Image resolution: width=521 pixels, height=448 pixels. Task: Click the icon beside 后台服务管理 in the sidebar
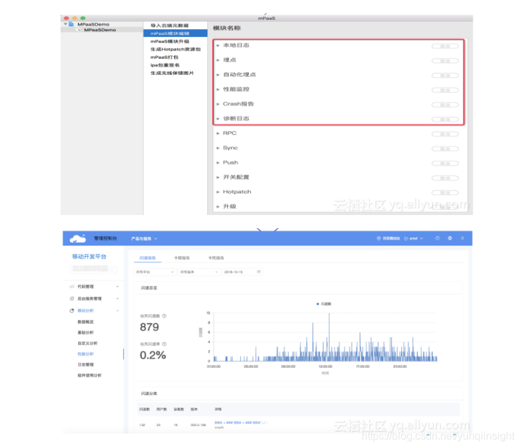click(x=71, y=298)
